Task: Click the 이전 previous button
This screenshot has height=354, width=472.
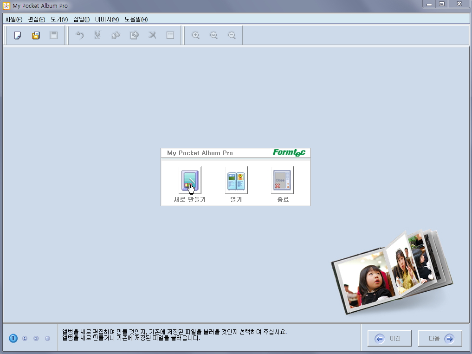Action: 389,338
